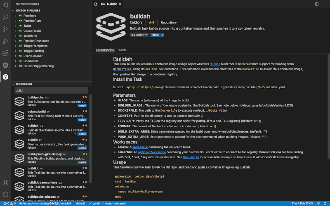Click the build-push-gke-deploy task icon
The width and height of the screenshot is (330, 206).
pos(19,158)
